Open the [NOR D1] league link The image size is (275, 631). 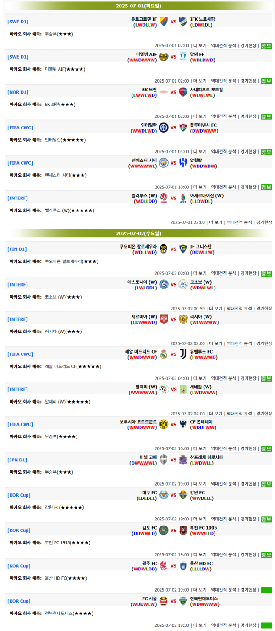(18, 92)
